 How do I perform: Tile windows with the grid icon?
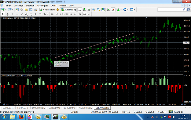coord(103,10)
